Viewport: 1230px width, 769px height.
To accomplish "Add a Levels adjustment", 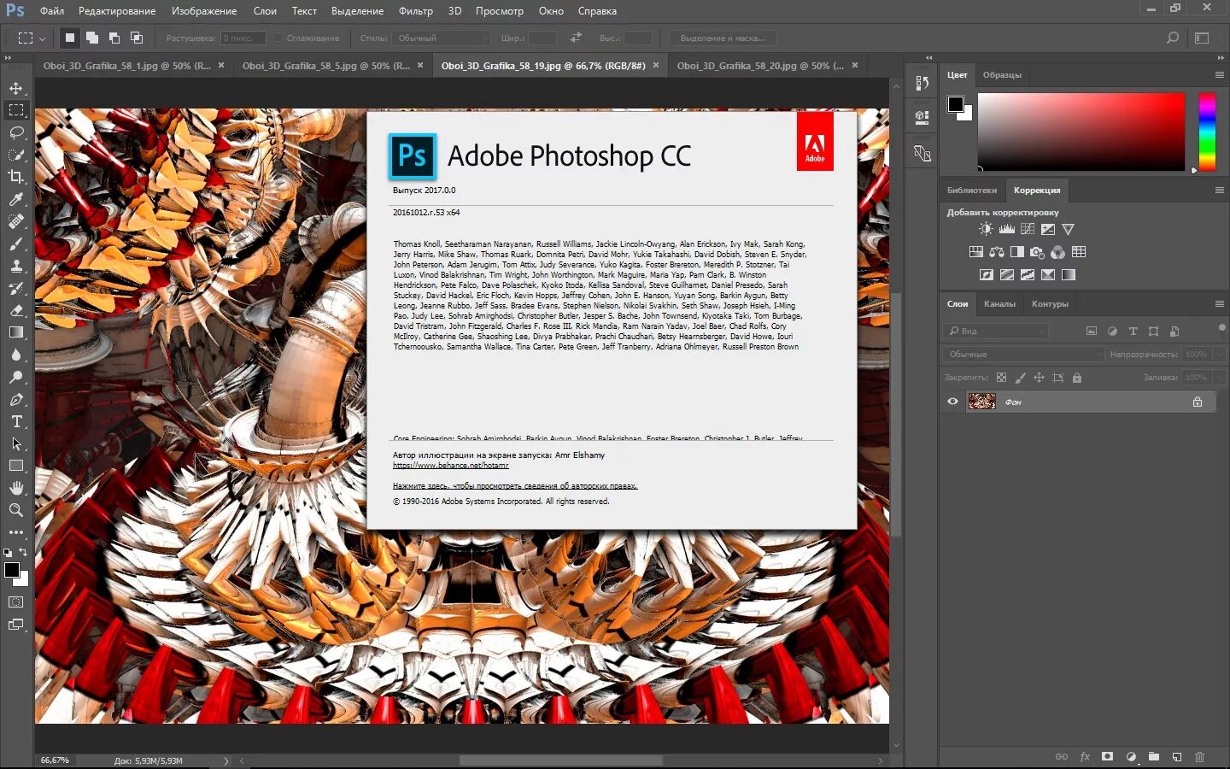I will pos(1006,229).
